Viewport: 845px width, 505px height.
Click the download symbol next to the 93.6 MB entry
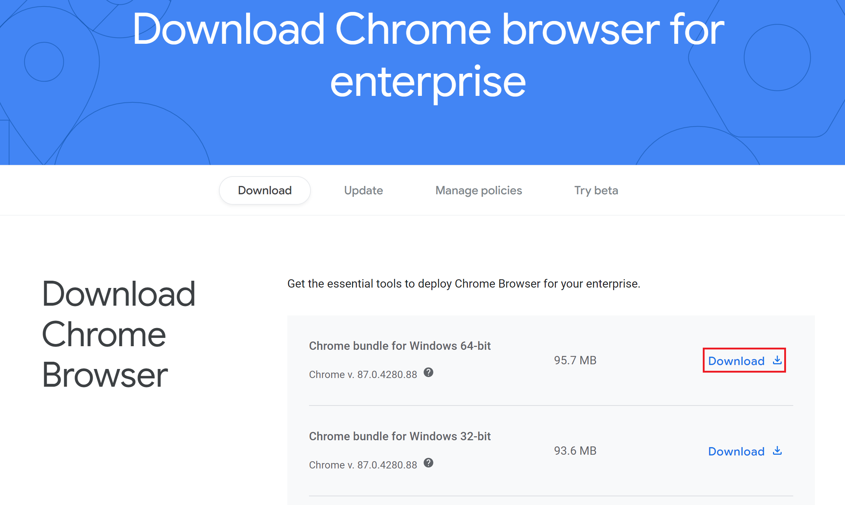777,451
